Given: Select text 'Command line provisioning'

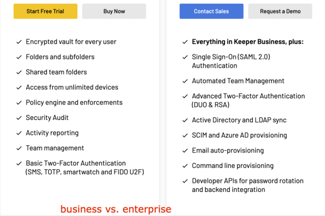Looking at the screenshot, I should coord(233,166).
